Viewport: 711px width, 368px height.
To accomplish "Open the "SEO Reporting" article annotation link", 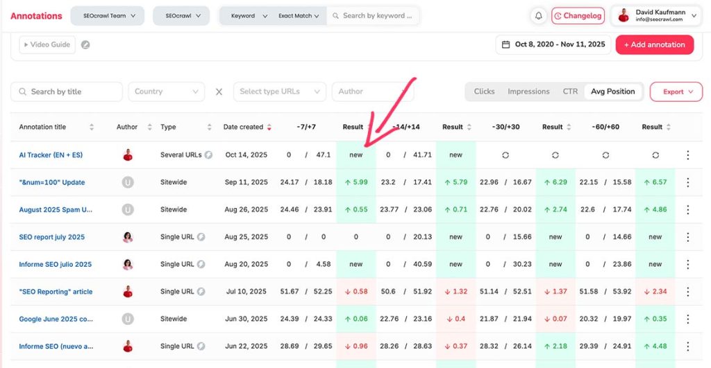I will coord(56,292).
